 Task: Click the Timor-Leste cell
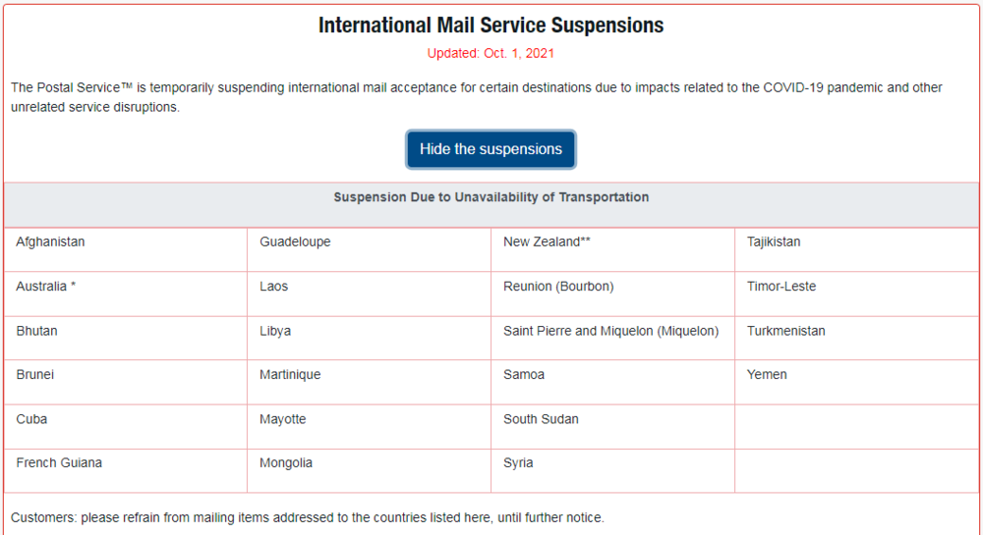pos(781,287)
